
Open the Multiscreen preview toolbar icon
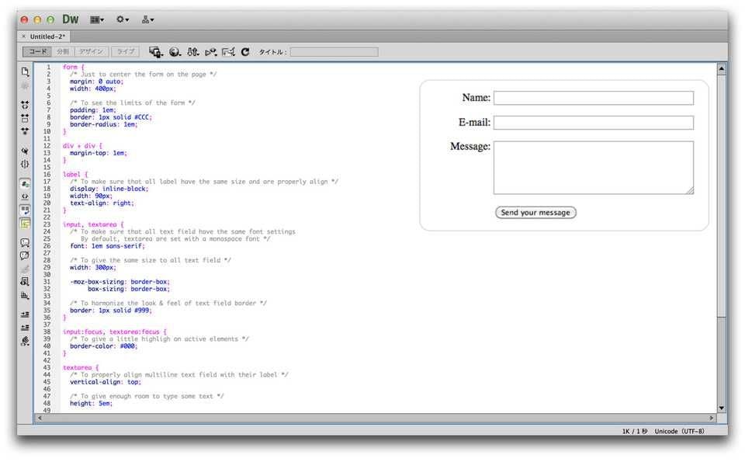click(x=156, y=52)
